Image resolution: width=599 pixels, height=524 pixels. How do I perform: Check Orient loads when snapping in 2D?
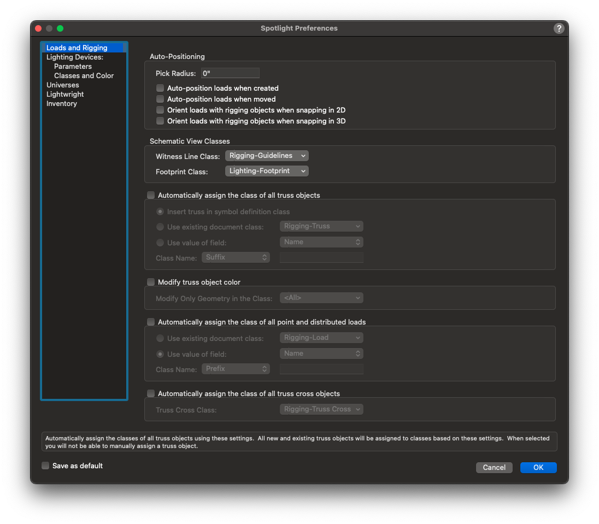(x=160, y=110)
